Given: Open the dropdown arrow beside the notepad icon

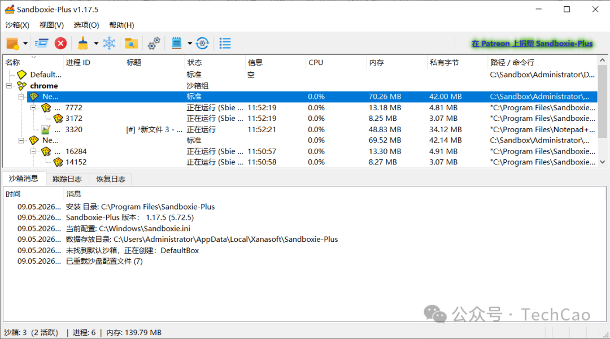Looking at the screenshot, I should click(x=190, y=44).
